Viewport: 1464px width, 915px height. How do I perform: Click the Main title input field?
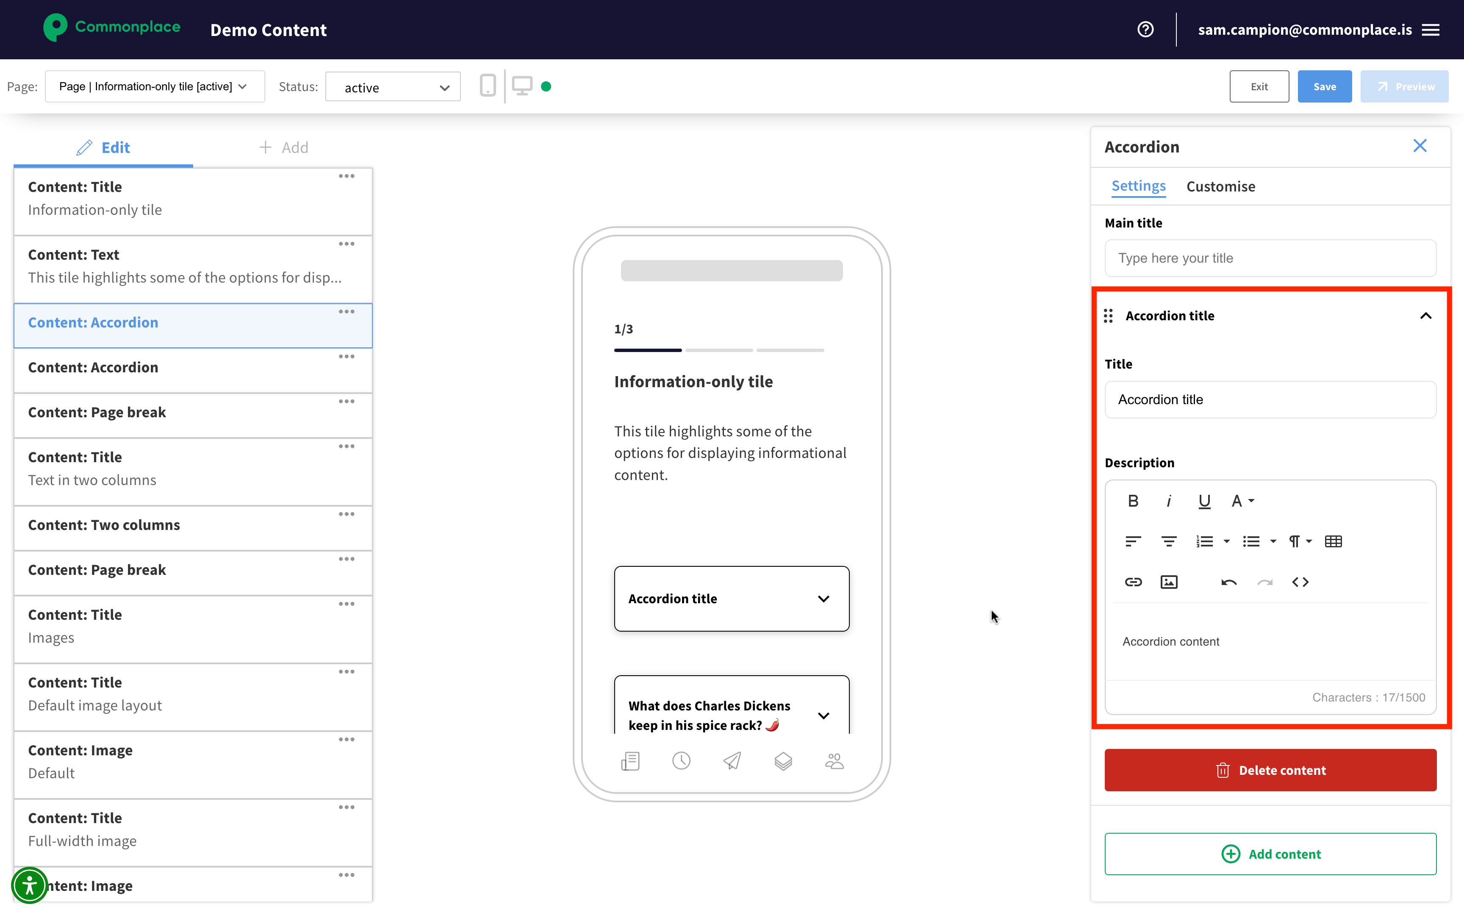[1270, 258]
